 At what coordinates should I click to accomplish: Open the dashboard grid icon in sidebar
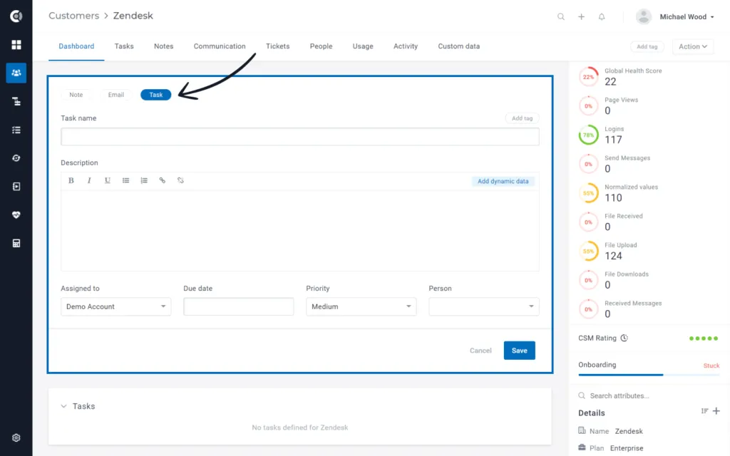16,45
